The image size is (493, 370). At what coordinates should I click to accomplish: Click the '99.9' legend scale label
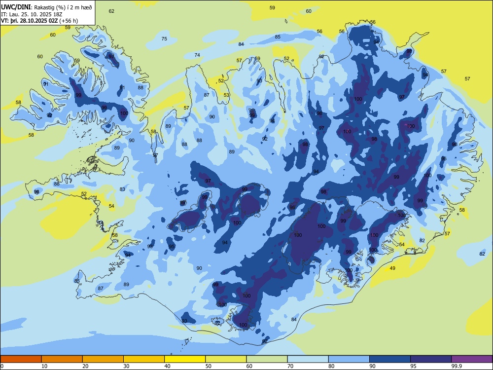[457, 366]
